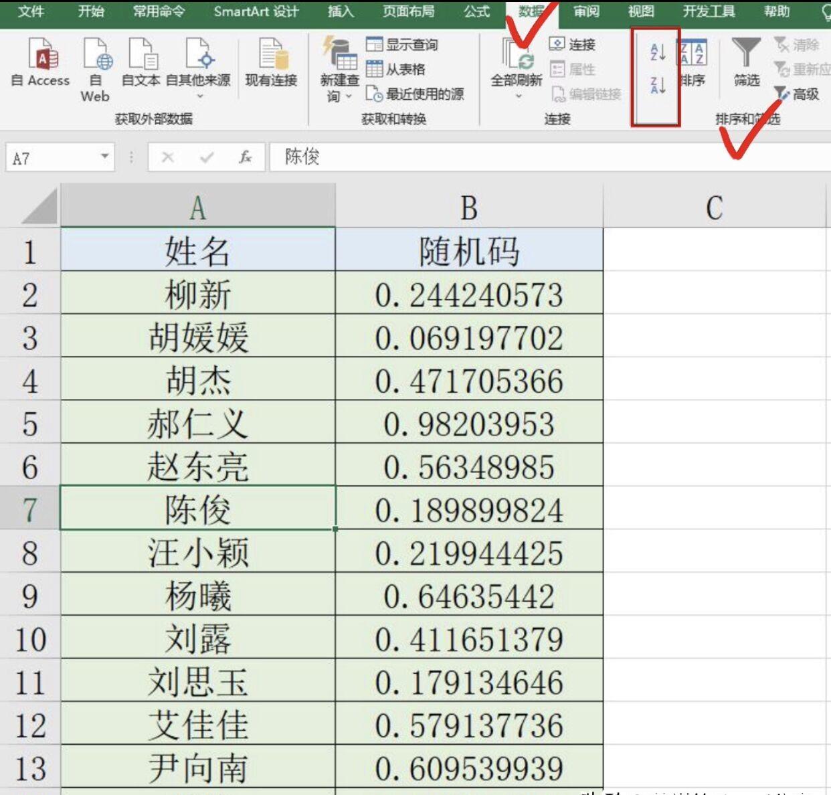Switch to the 页面布局 tab
This screenshot has height=795, width=831.
pos(409,11)
